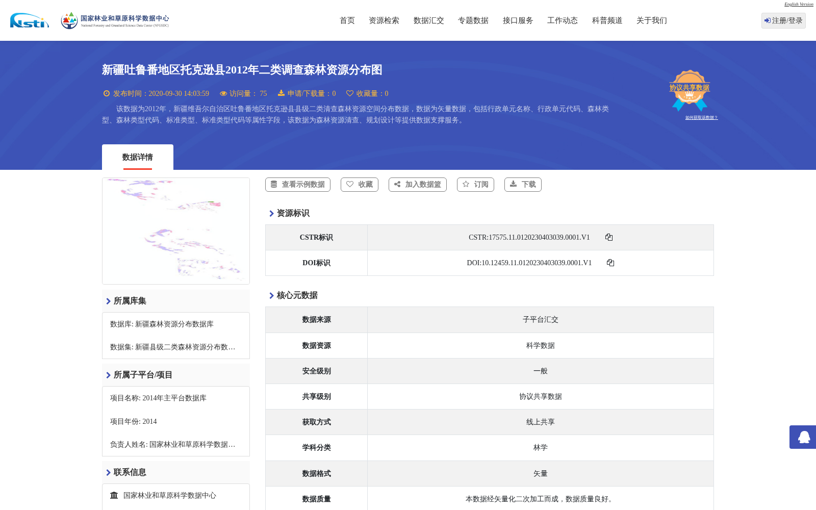
Task: Click the 下载 button
Action: 523,185
